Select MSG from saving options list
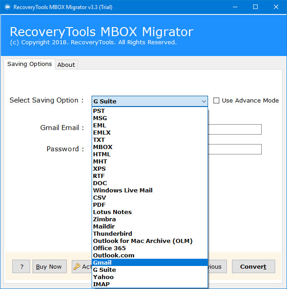 150,118
